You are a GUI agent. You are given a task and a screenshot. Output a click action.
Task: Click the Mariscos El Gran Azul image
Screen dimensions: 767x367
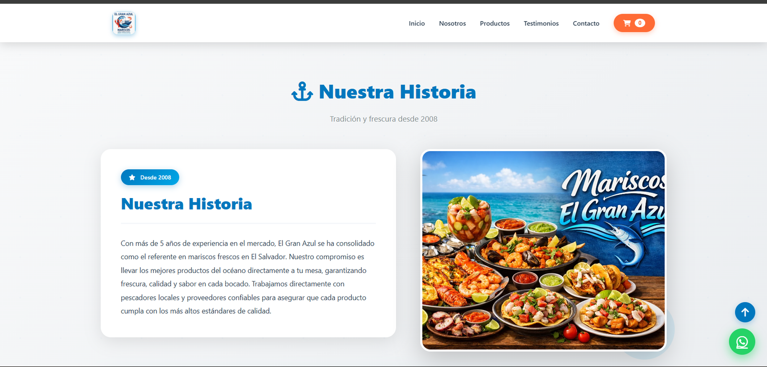click(544, 250)
